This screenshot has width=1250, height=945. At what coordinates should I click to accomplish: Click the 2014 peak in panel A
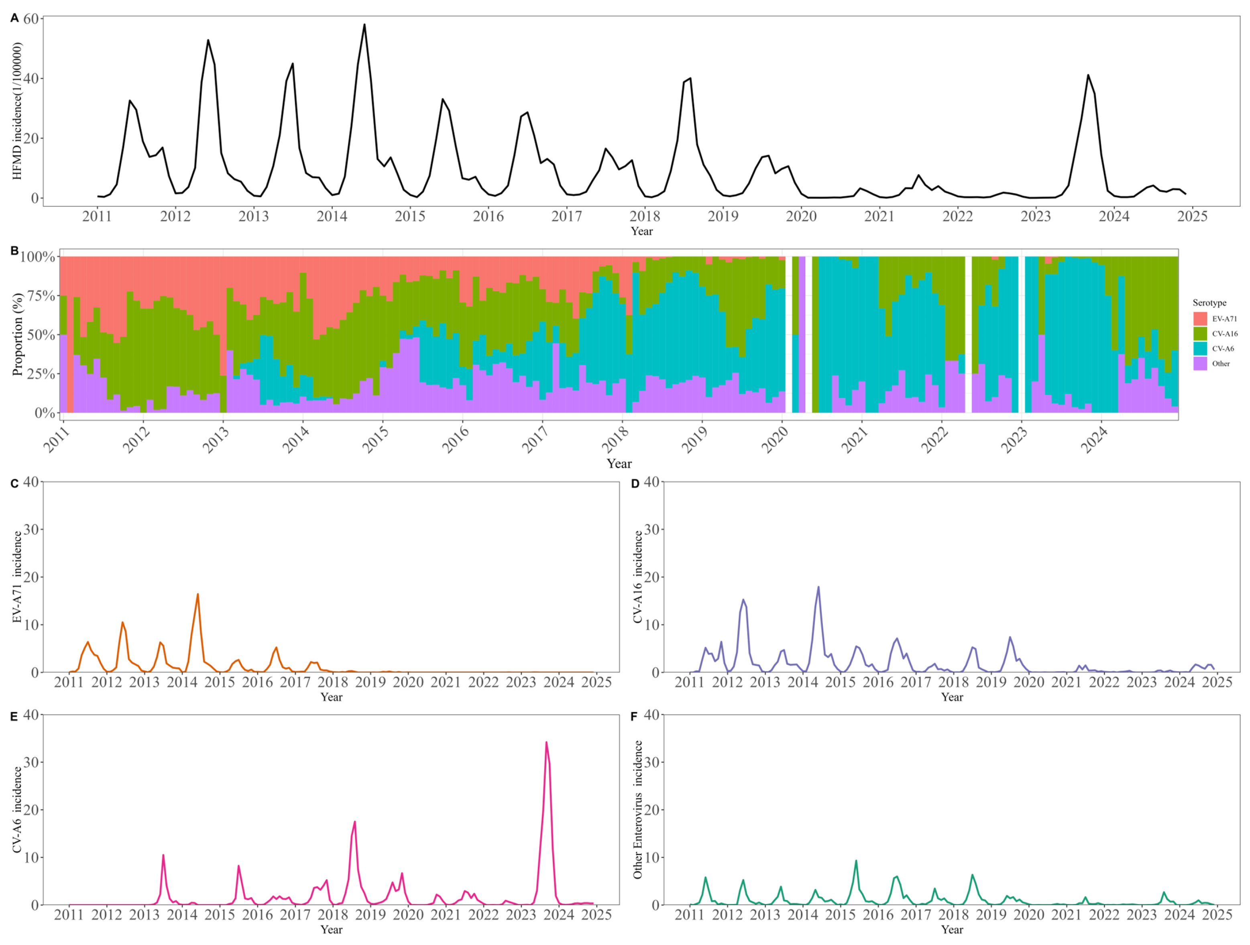click(364, 24)
